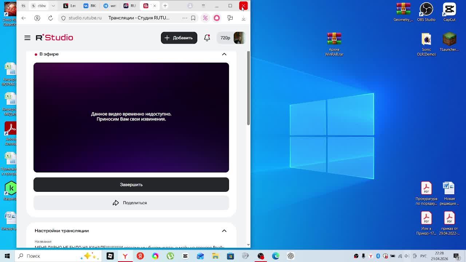The height and width of the screenshot is (262, 466).
Task: Click the Yandex home icon in toolbar
Action: [37, 18]
